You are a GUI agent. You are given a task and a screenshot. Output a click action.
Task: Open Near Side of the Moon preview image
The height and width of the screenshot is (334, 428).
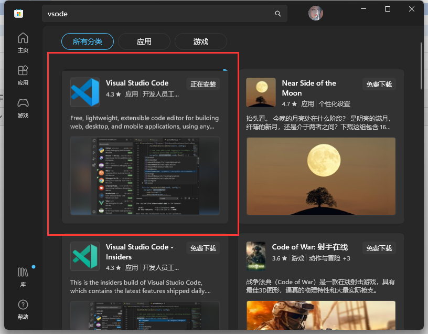(321, 176)
